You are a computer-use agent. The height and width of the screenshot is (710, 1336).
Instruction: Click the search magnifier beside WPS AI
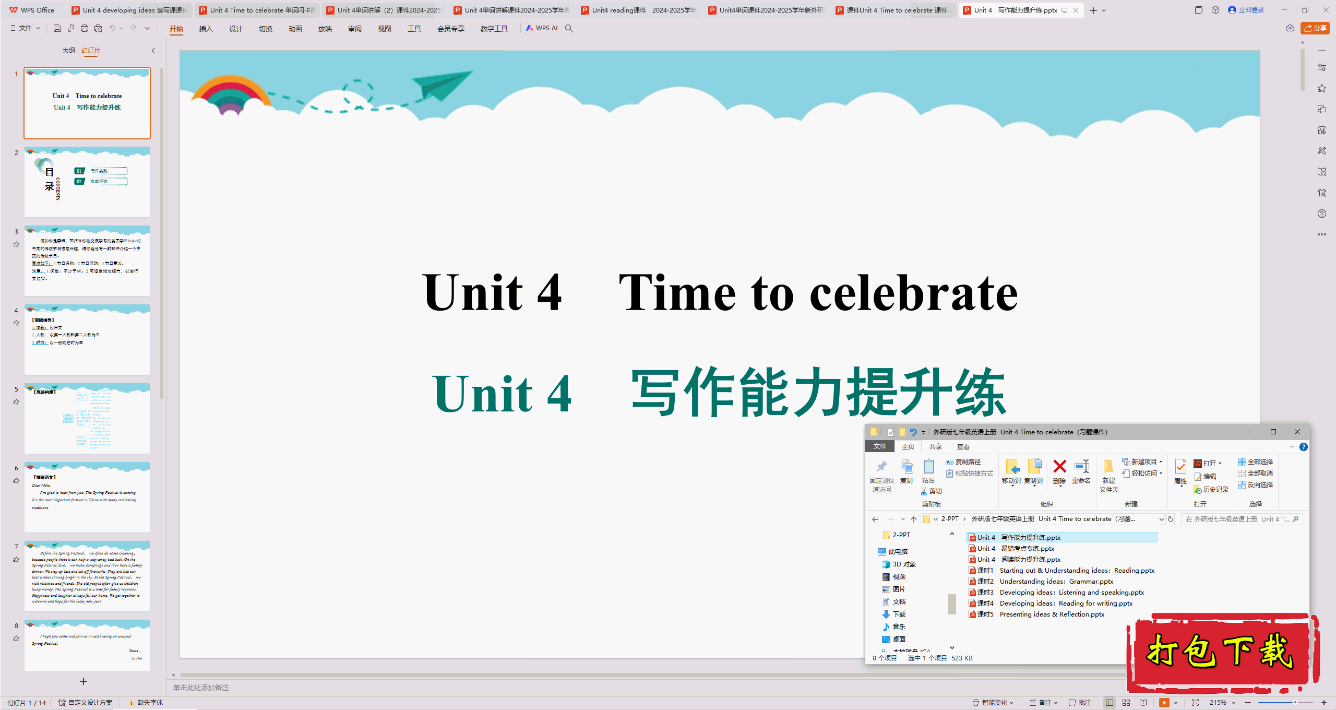pyautogui.click(x=569, y=28)
